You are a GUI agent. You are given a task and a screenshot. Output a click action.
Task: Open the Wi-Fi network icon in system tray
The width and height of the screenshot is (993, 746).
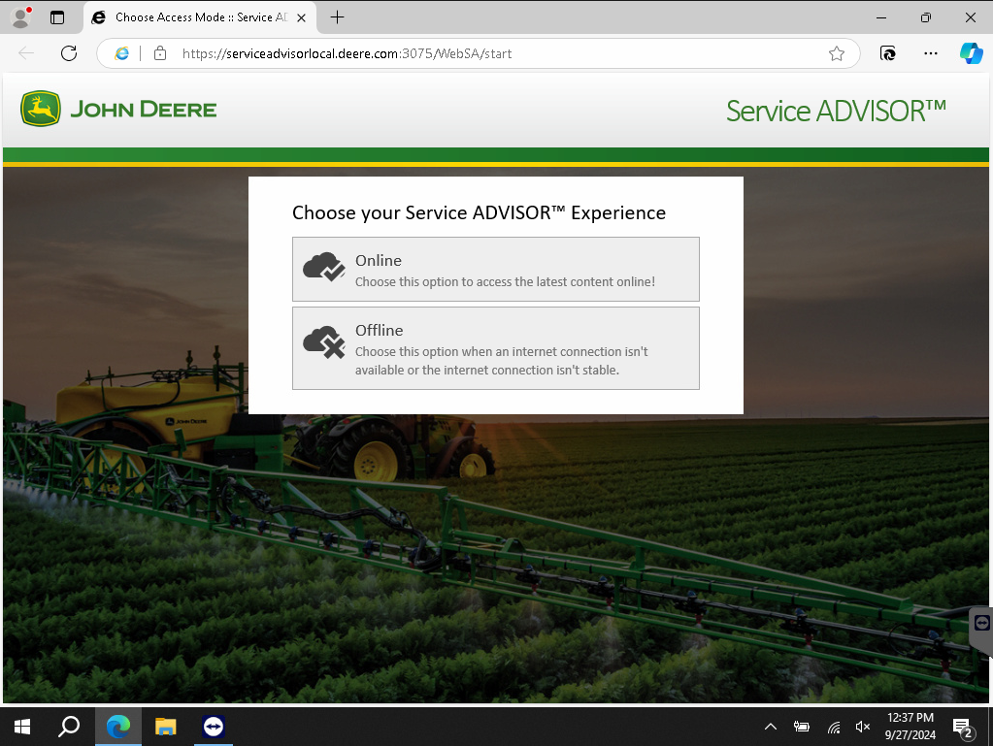(834, 726)
